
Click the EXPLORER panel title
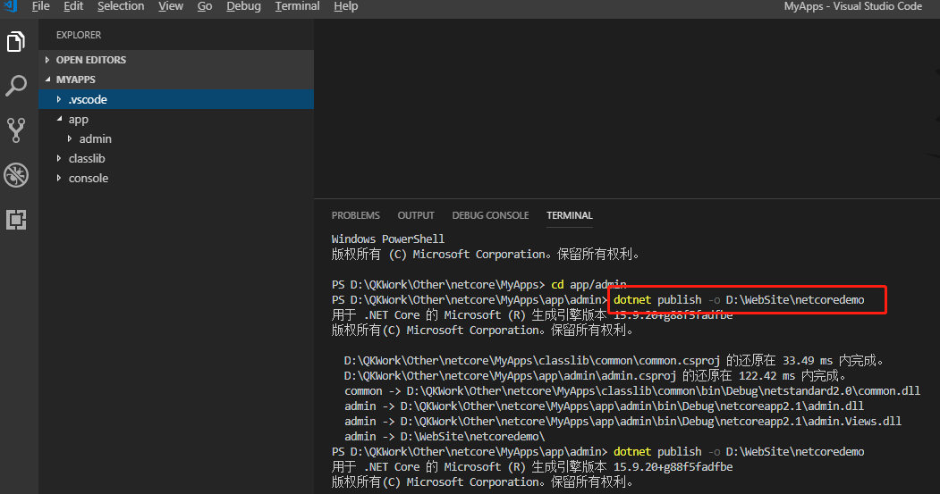tap(79, 35)
